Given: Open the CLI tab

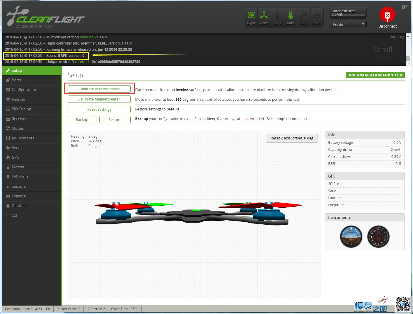Looking at the screenshot, I should 31,215.
